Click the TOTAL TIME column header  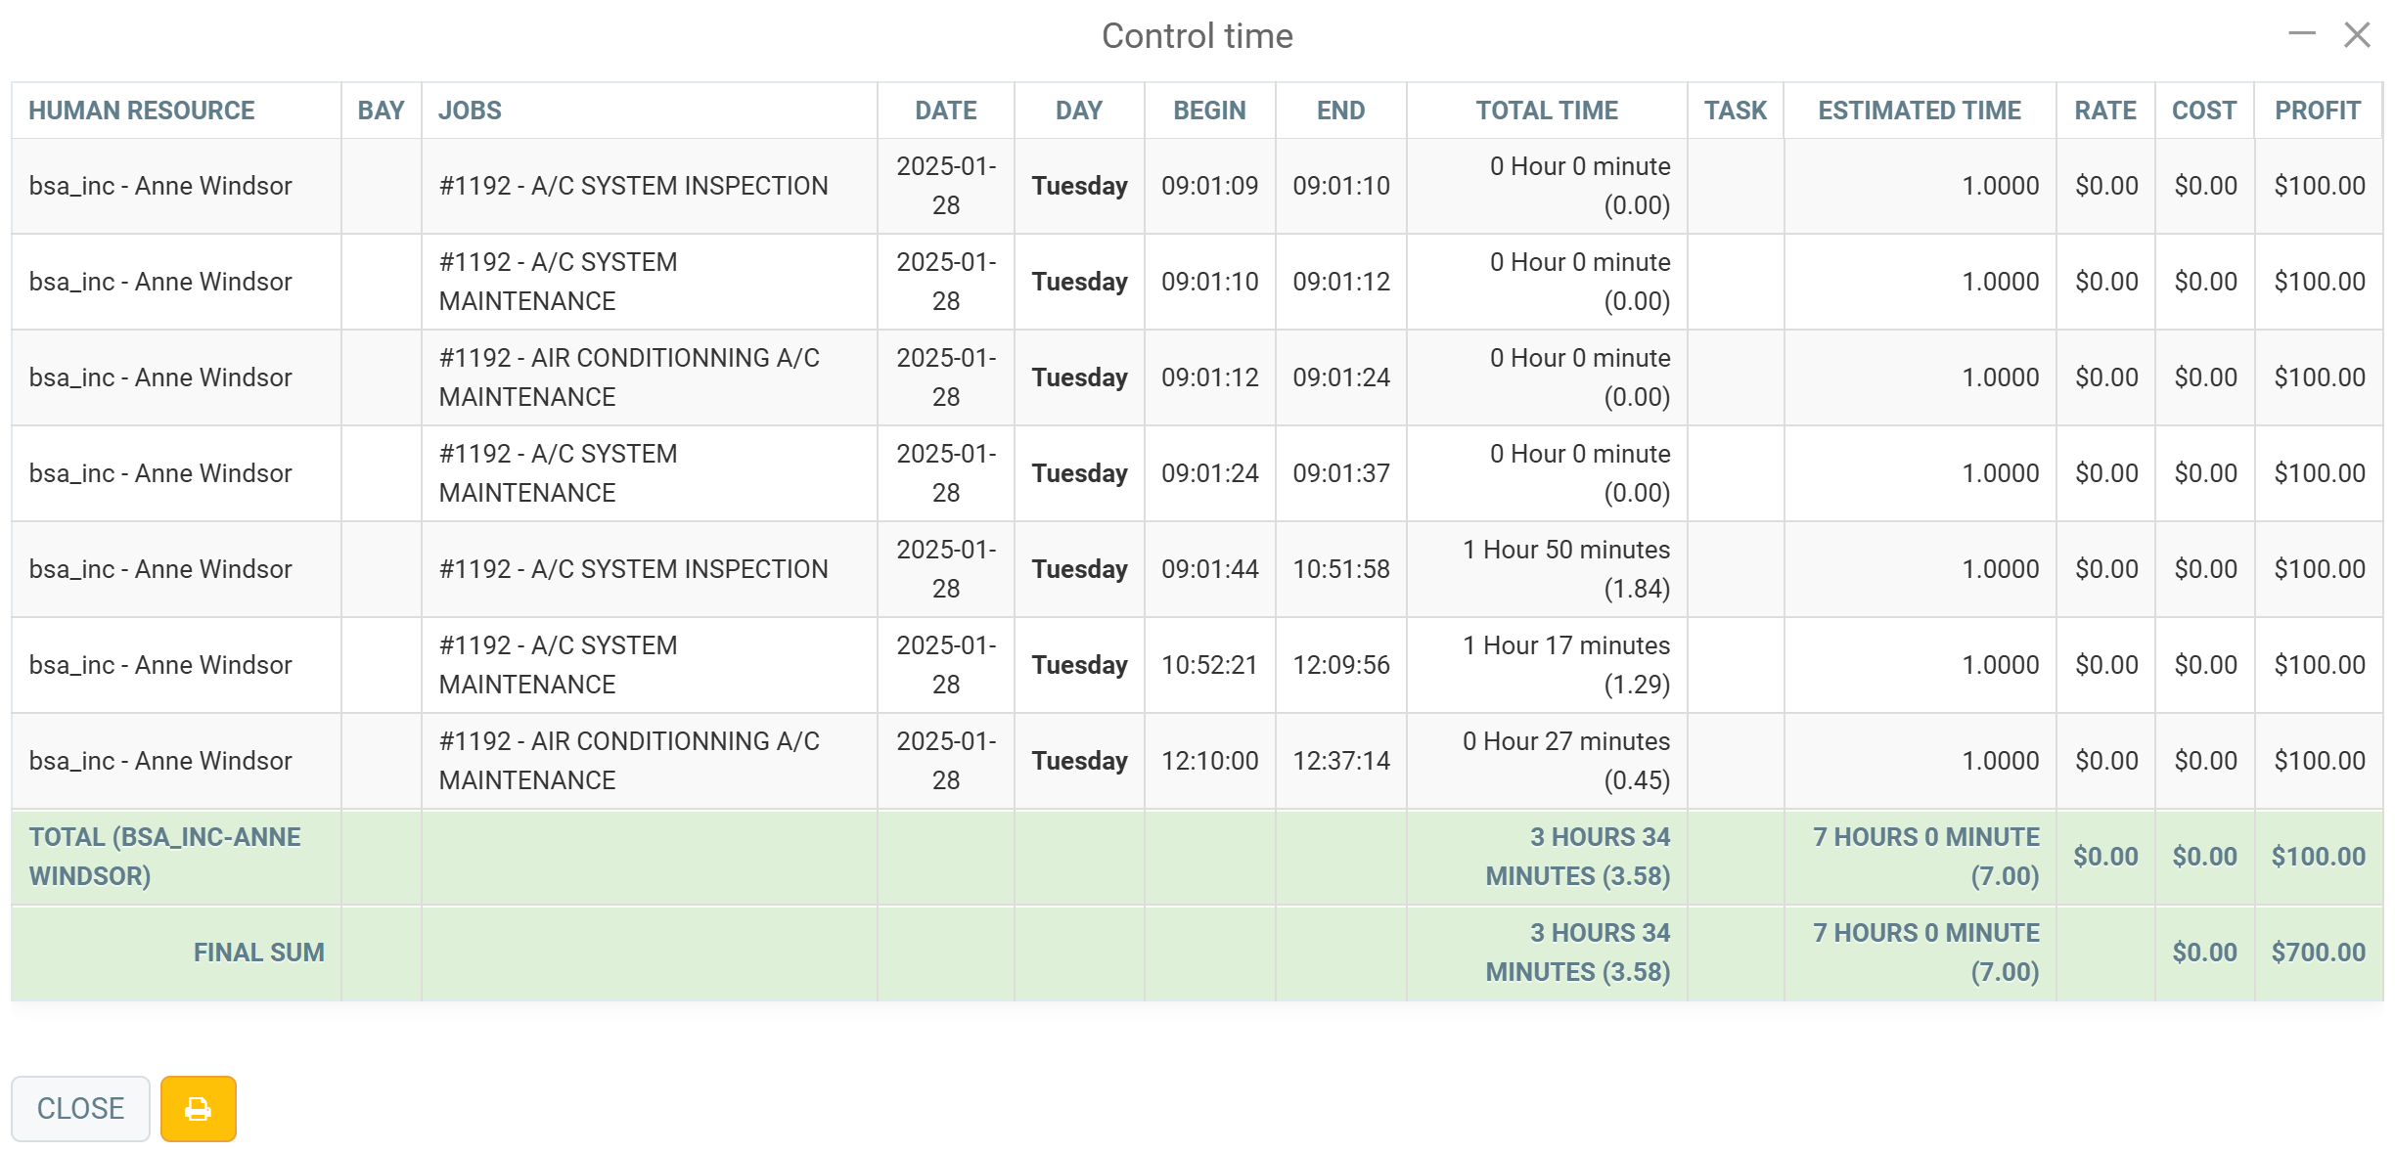(x=1547, y=111)
